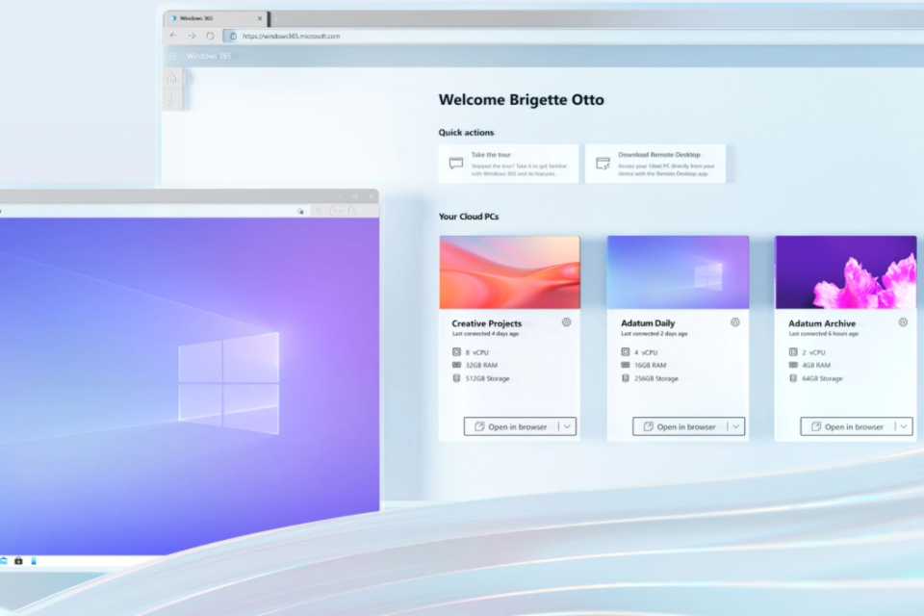Click the "Welcome Brigette Otto" heading

(x=521, y=100)
